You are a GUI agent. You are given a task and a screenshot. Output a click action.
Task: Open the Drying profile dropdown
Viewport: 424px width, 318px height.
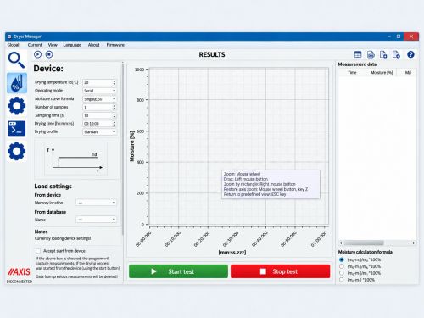[x=99, y=132]
